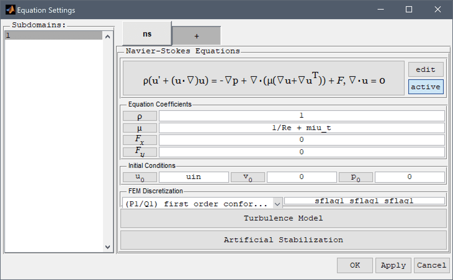Edit the viscosity field 1/Re + miu_t
453x280 pixels.
tap(302, 128)
